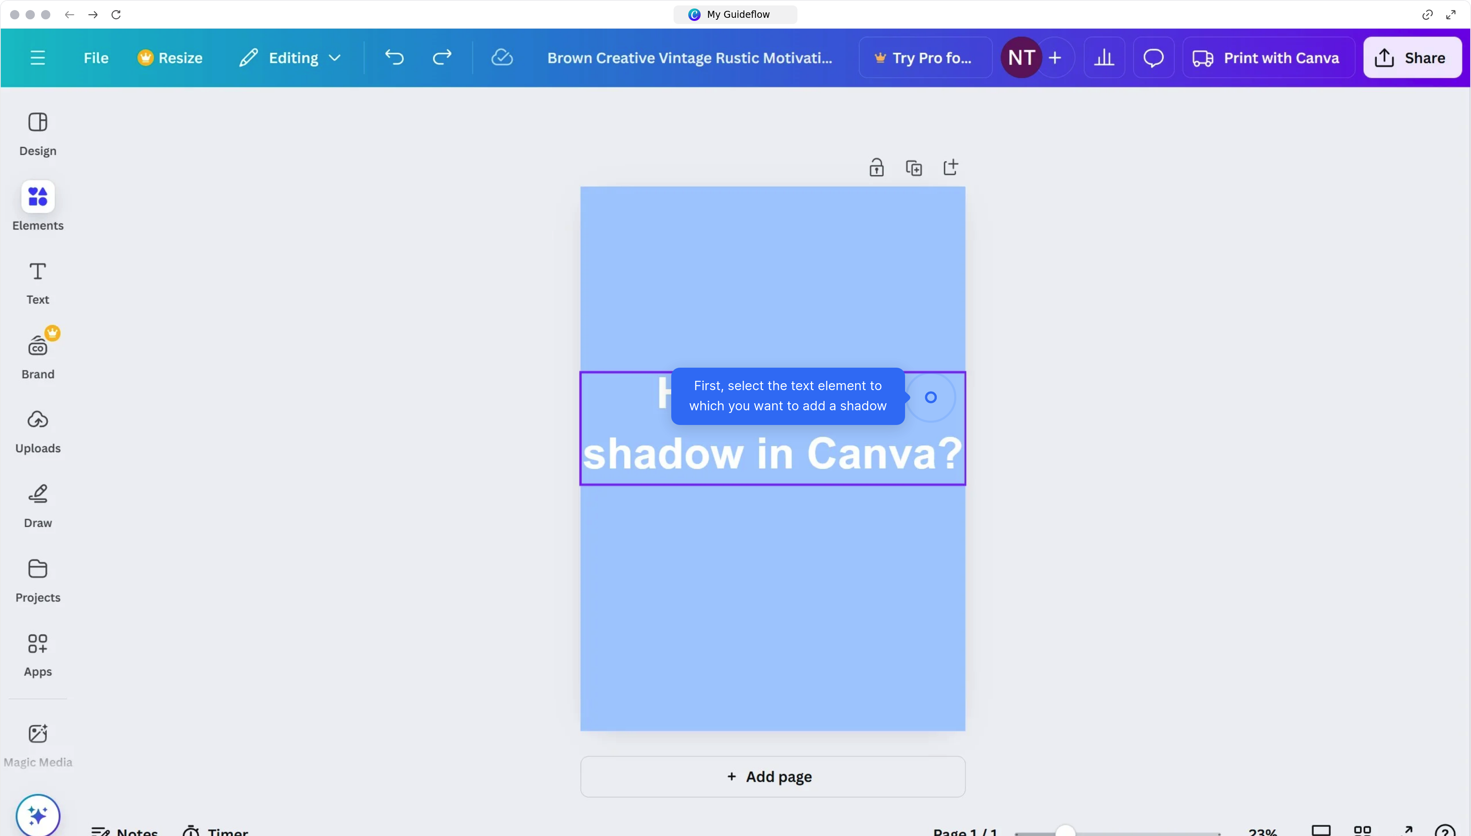Open the File menu
Viewport: 1471px width, 836px height.
coord(95,57)
